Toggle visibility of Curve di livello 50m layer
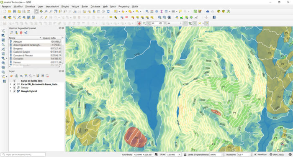The width and height of the screenshot is (293, 157). point(14,81)
